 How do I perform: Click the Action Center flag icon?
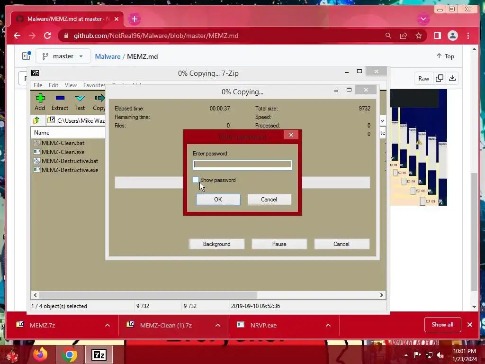tap(418, 355)
